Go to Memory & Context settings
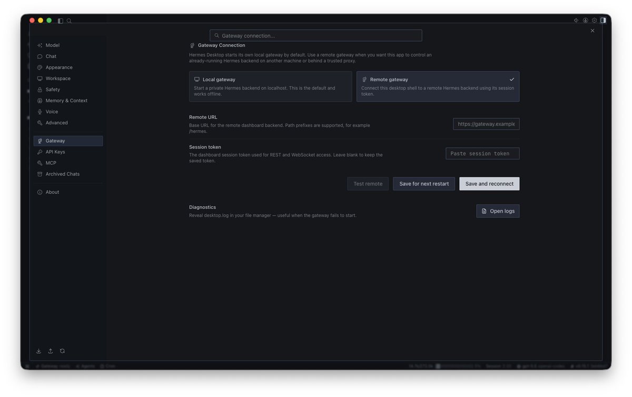This screenshot has height=397, width=632. 68,101
